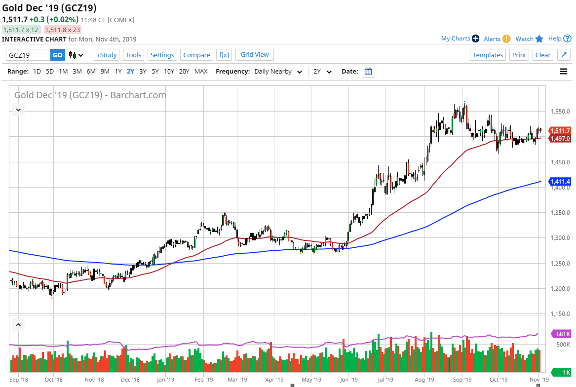Viewport: 576px width, 387px height.
Task: Open the hamburger chart menu icon
Action: pyautogui.click(x=563, y=71)
